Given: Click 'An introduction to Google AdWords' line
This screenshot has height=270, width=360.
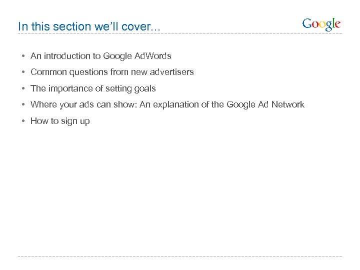Looking at the screenshot, I should click(100, 56).
